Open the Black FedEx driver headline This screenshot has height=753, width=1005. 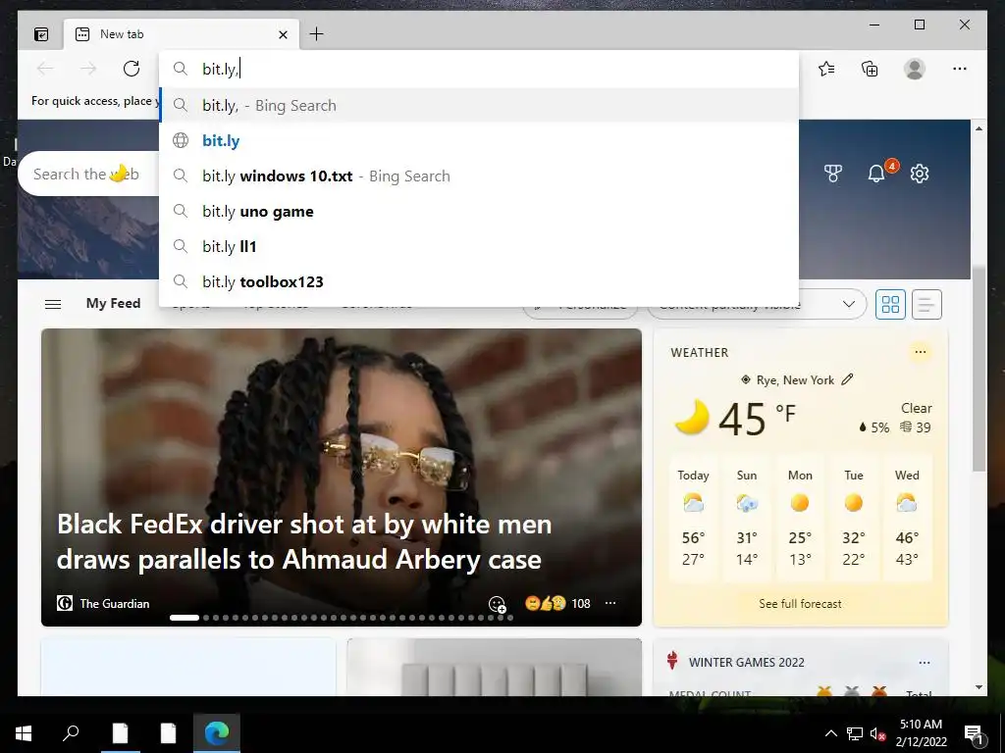(304, 541)
